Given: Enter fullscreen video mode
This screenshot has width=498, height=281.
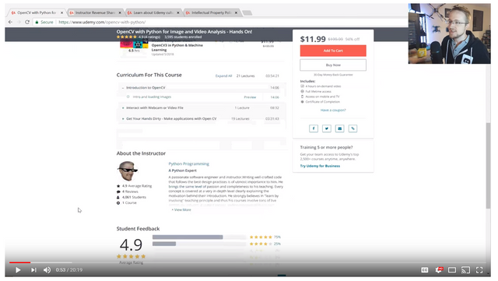Looking at the screenshot, I should tap(479, 270).
